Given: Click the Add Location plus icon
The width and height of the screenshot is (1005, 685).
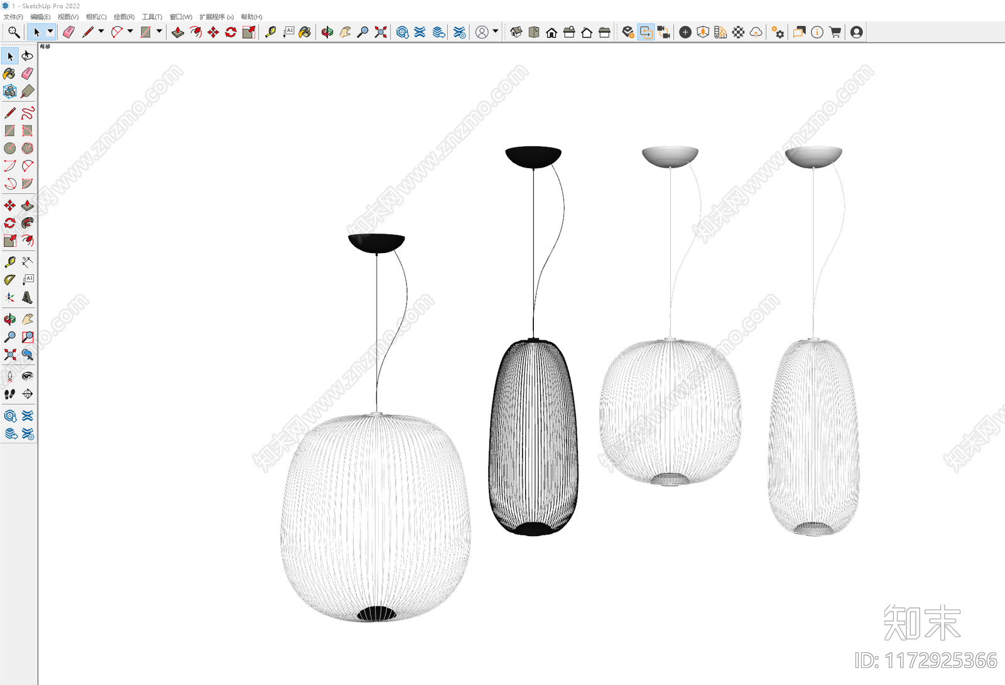Looking at the screenshot, I should (685, 32).
